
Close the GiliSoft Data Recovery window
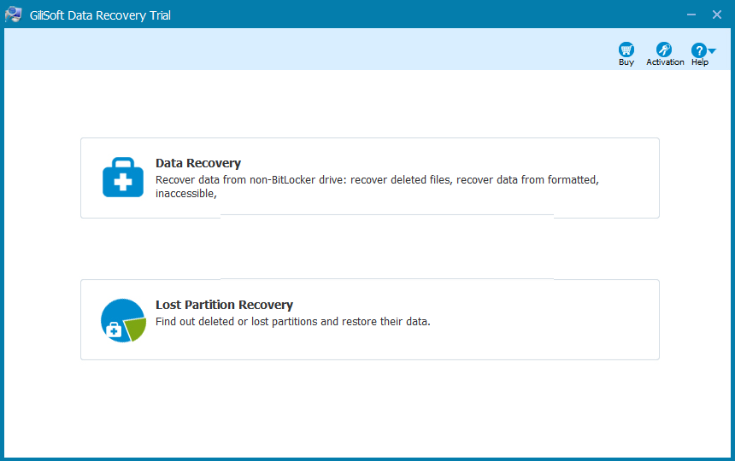[716, 15]
